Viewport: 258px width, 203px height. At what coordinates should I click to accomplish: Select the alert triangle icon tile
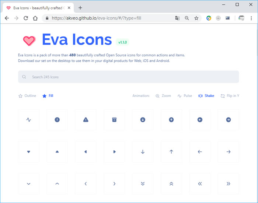coord(86,120)
